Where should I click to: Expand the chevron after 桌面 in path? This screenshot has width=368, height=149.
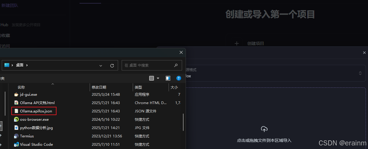(27, 65)
